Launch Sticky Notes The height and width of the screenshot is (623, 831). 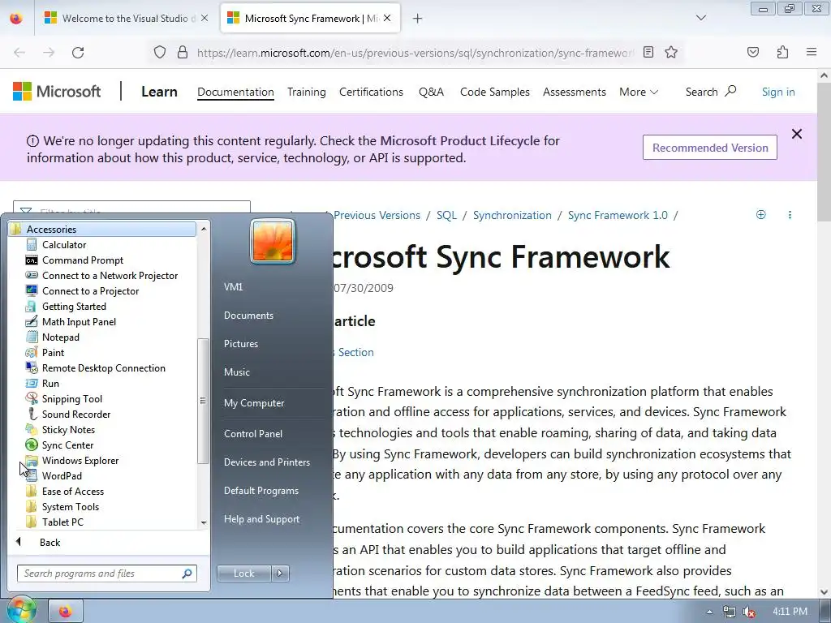click(68, 429)
